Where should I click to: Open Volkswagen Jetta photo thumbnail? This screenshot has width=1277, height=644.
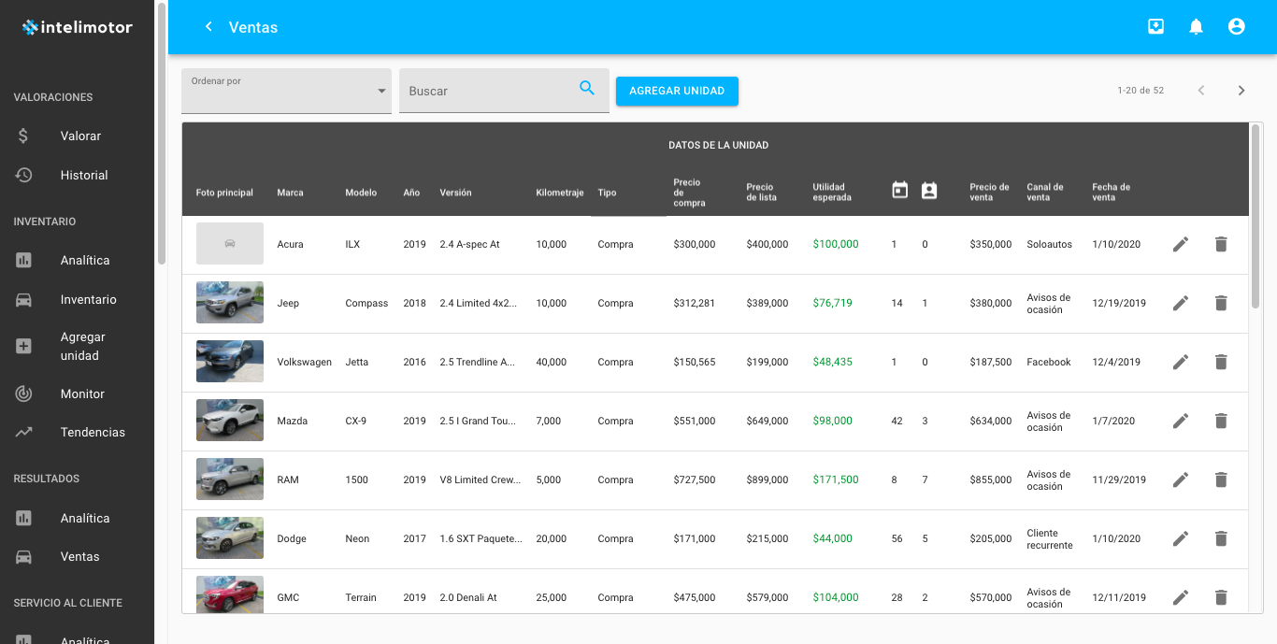[x=229, y=362]
